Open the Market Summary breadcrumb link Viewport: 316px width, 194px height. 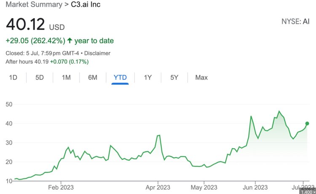click(x=34, y=5)
